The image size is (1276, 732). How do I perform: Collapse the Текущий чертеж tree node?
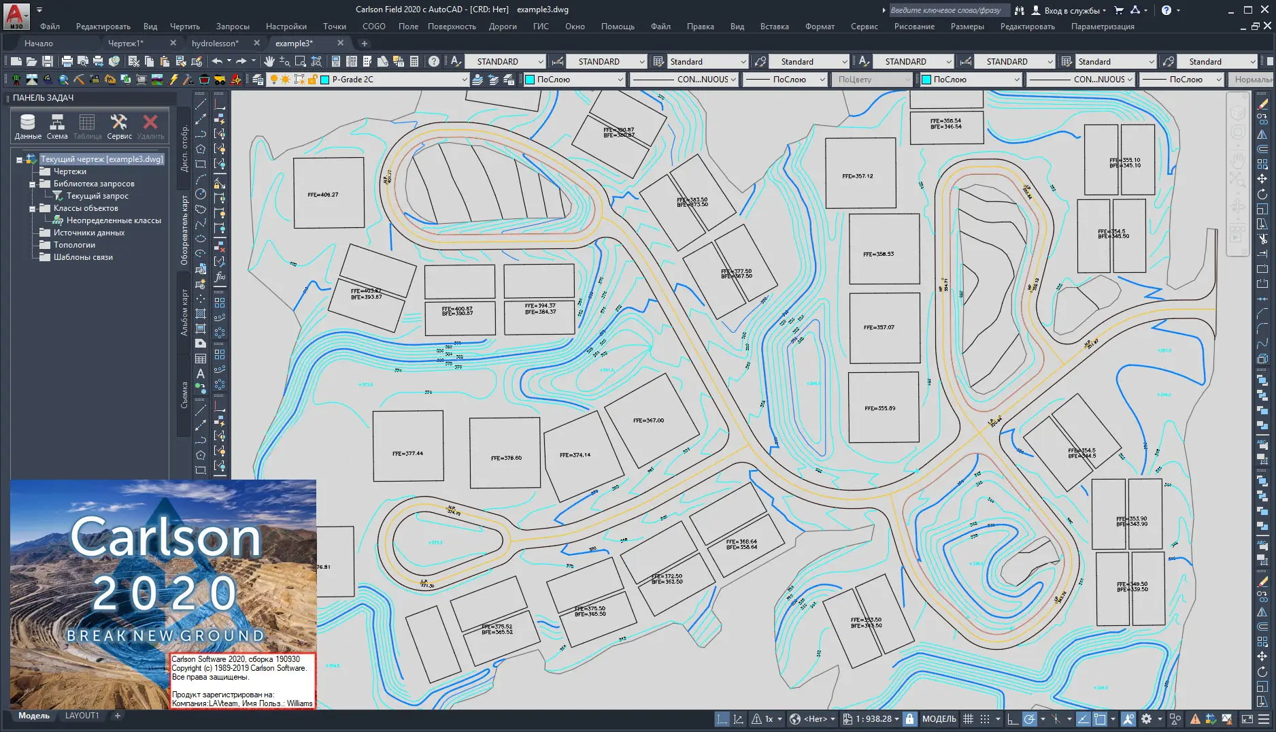click(20, 160)
